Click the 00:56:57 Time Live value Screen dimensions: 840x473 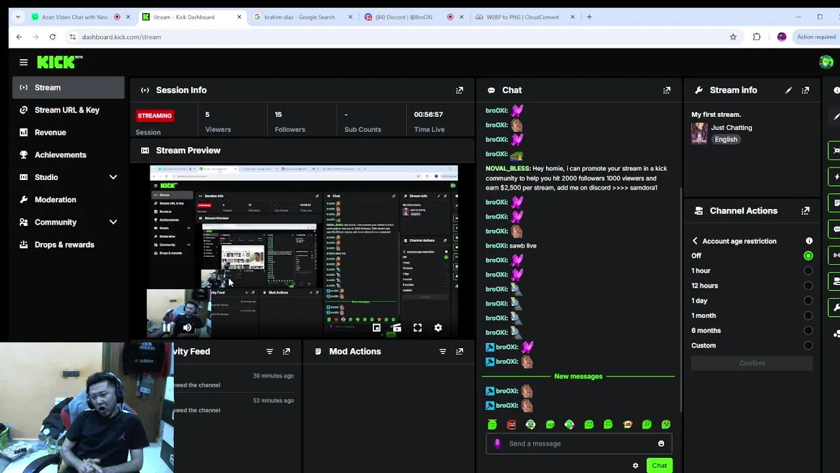coord(429,114)
